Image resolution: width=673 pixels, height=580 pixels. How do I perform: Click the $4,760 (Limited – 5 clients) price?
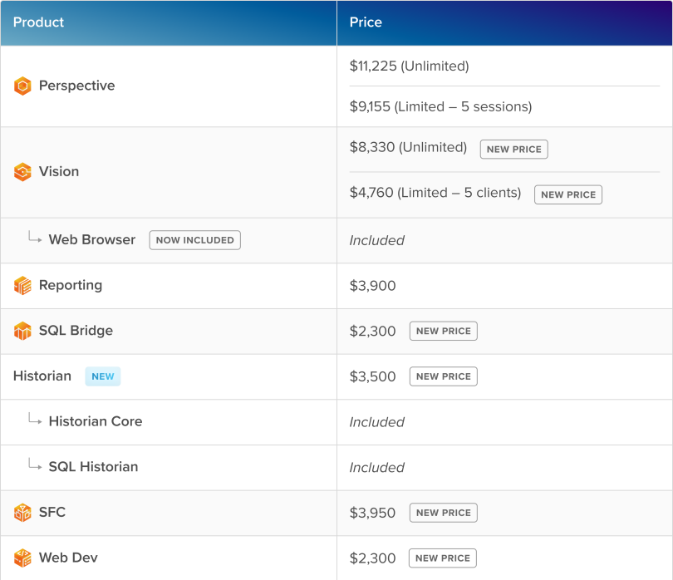(x=435, y=193)
